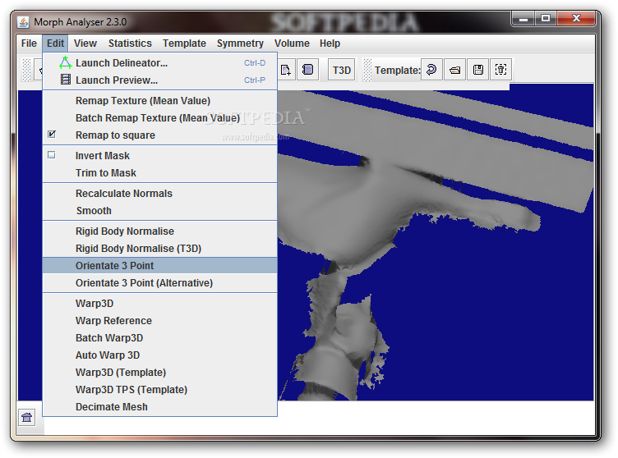Viewport: 618px width, 458px height.
Task: Select Recalculate Normals
Action: coord(160,194)
